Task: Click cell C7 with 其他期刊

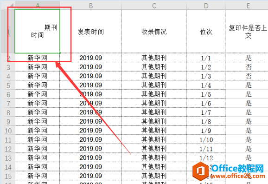Action: 154,103
